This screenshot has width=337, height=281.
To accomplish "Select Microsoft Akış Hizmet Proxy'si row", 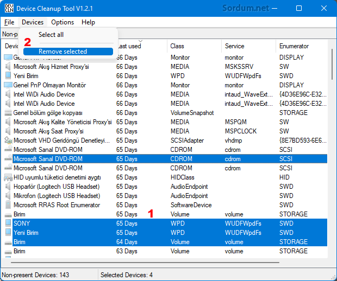I will point(165,67).
